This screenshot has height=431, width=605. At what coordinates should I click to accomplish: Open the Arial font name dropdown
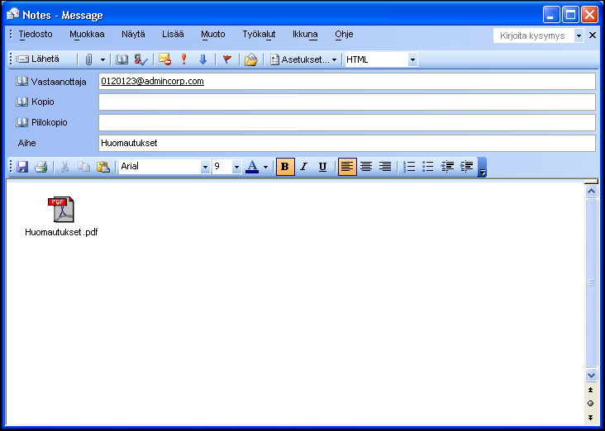click(x=205, y=167)
